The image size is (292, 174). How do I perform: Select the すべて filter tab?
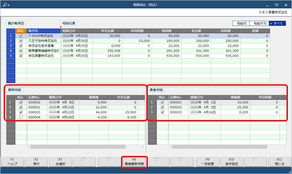point(277,24)
